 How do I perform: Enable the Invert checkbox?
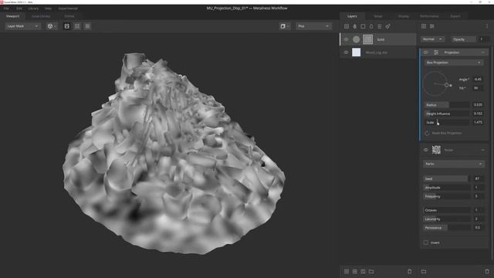pos(426,242)
